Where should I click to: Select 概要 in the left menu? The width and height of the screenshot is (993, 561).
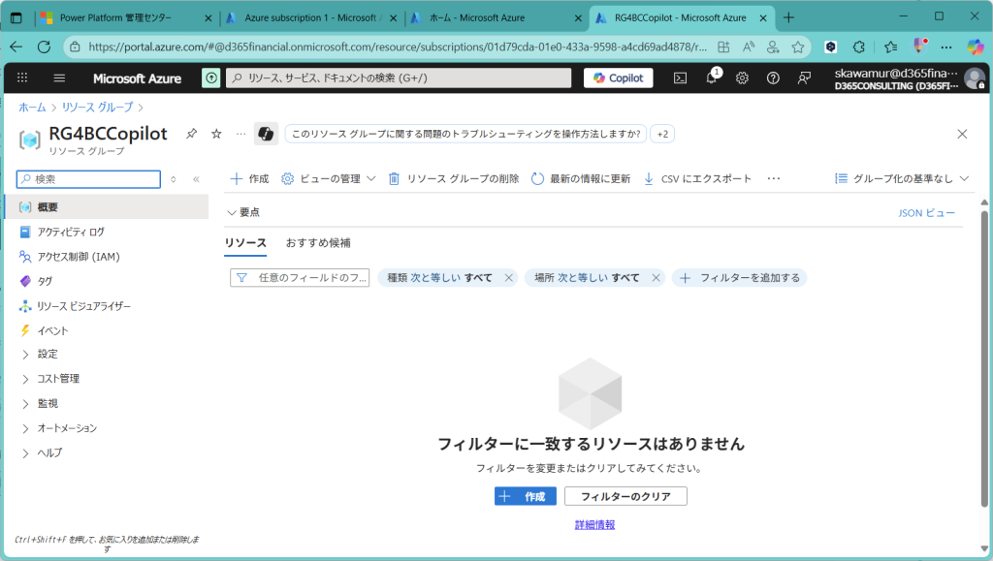pos(107,206)
